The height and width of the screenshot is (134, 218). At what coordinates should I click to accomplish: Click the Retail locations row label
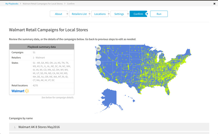(x=20, y=85)
